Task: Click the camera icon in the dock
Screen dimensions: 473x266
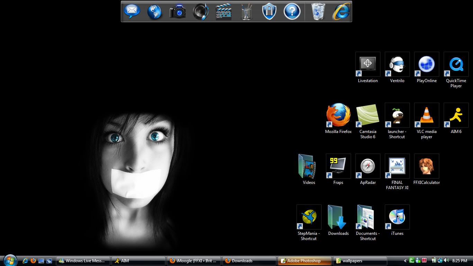Action: [178, 12]
